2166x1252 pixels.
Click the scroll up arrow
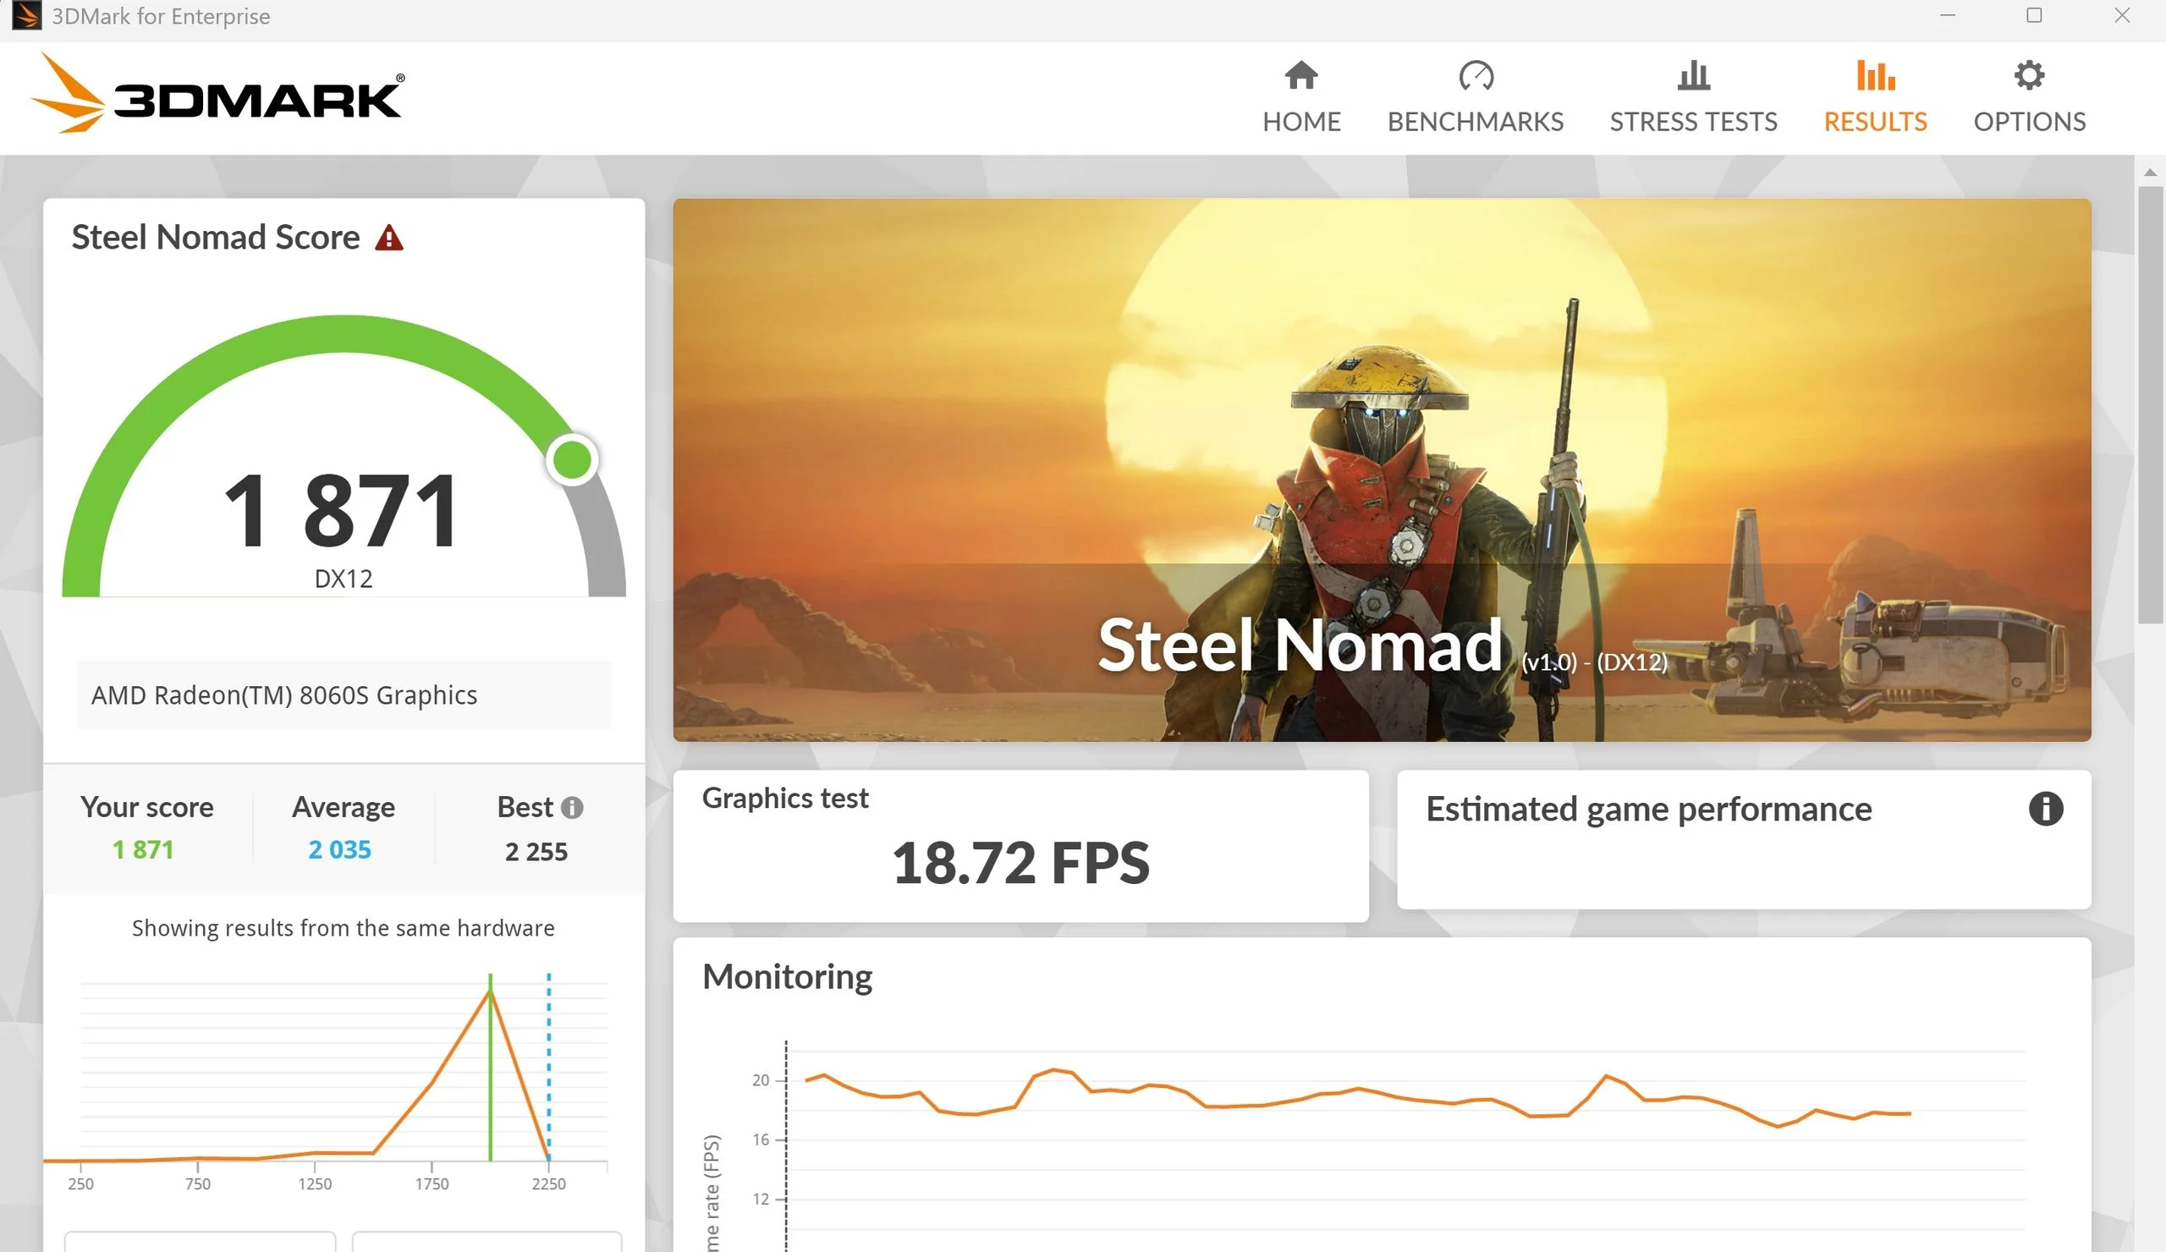click(x=2150, y=173)
